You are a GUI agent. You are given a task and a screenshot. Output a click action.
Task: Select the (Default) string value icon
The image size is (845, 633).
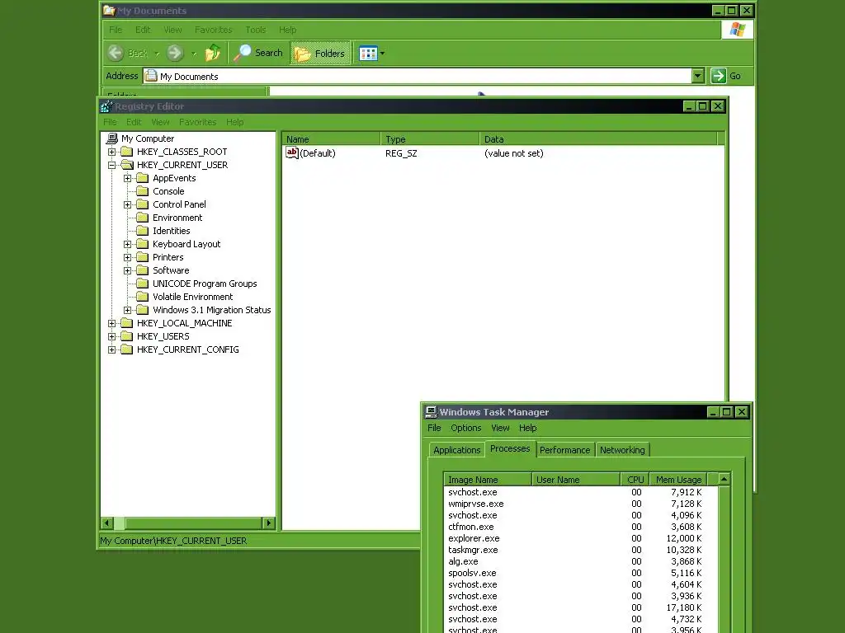[x=291, y=152]
